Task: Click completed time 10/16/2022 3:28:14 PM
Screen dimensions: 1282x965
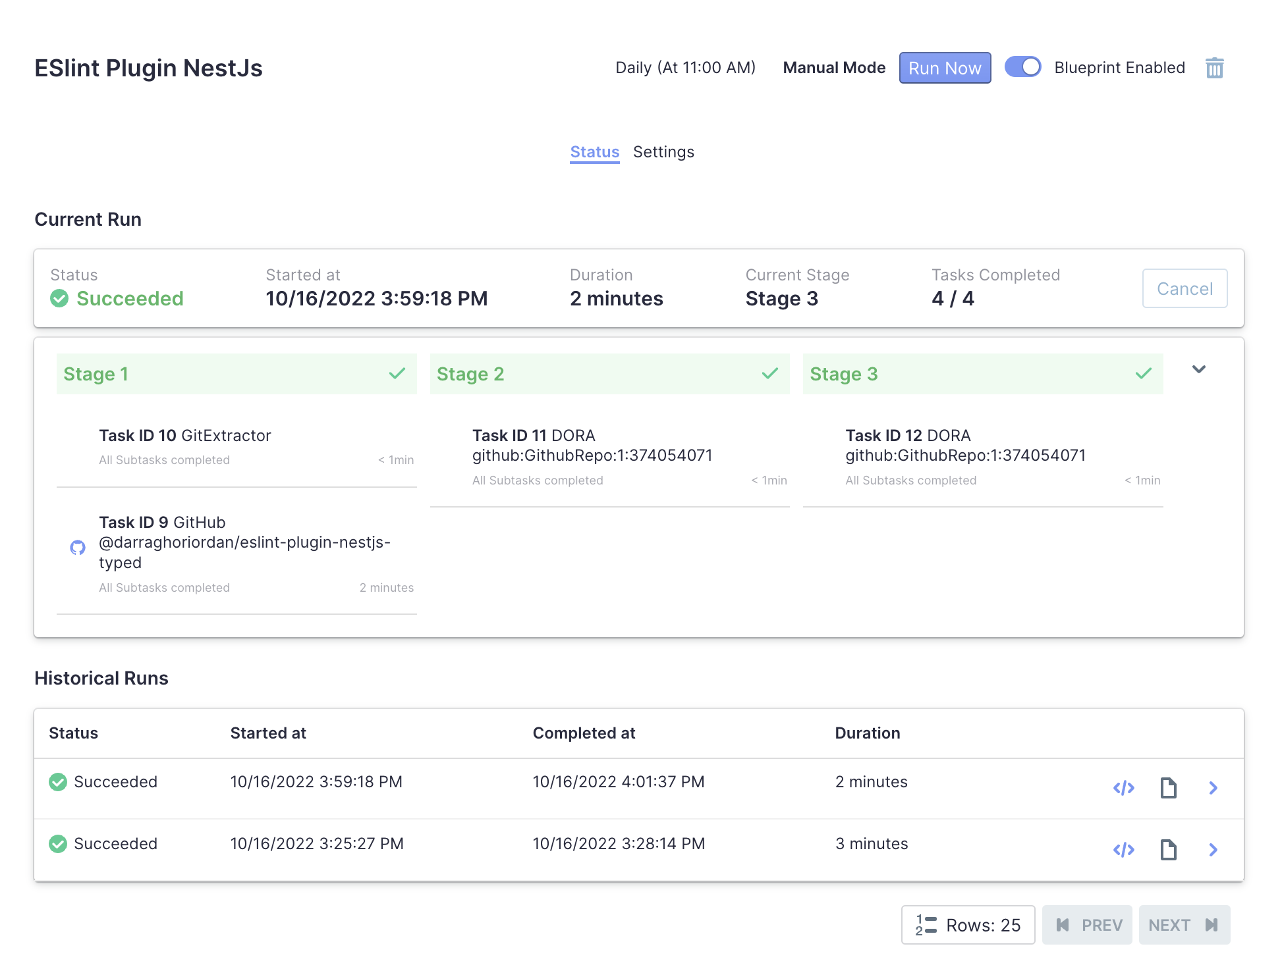Action: (x=619, y=844)
